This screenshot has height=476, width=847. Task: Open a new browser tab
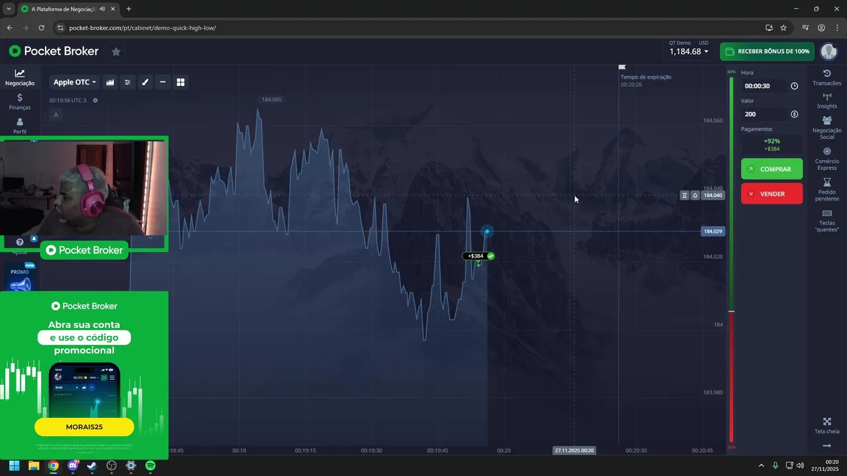tap(128, 9)
